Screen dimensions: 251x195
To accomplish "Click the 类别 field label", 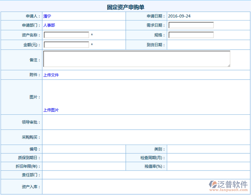I will pyautogui.click(x=160, y=149).
